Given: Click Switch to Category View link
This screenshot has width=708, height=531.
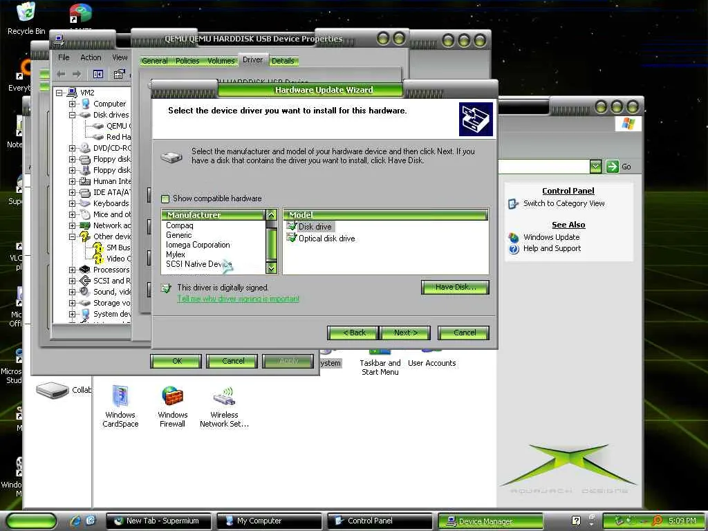Looking at the screenshot, I should point(563,204).
